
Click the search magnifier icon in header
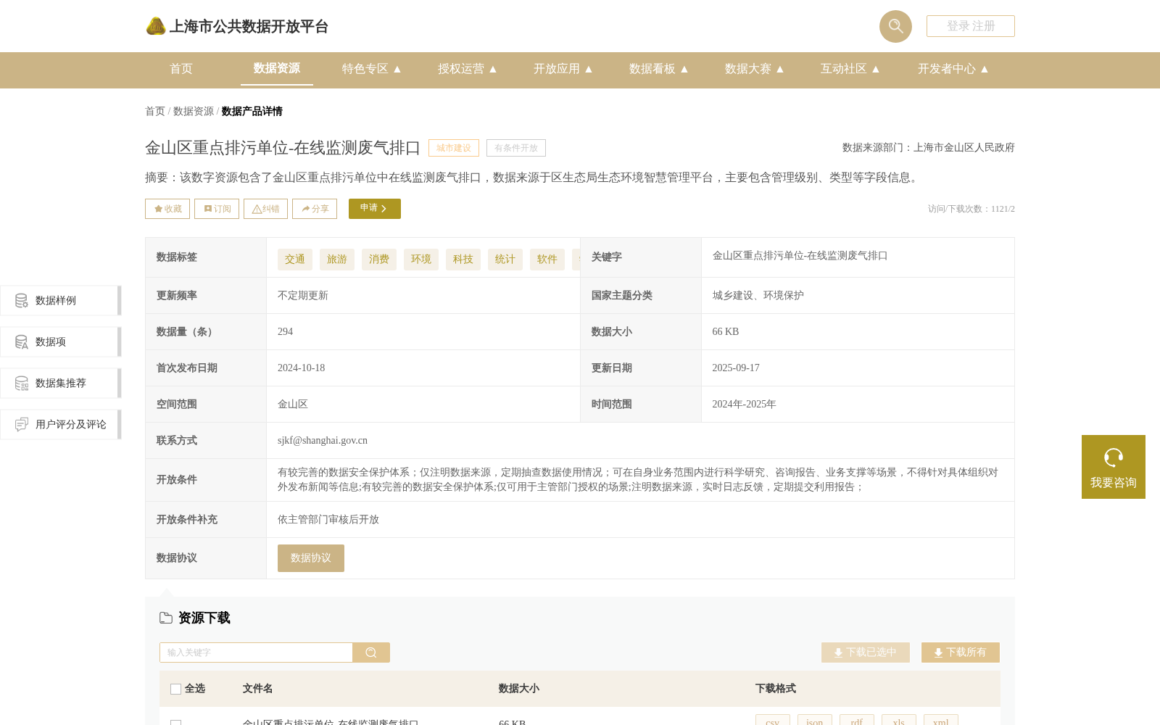click(895, 26)
